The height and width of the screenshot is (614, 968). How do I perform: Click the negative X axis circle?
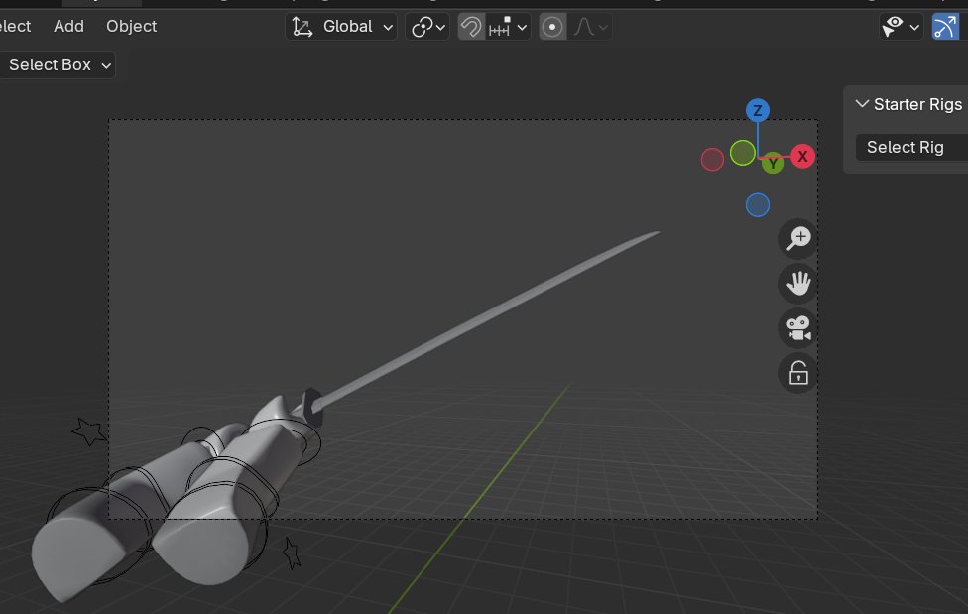pyautogui.click(x=712, y=160)
